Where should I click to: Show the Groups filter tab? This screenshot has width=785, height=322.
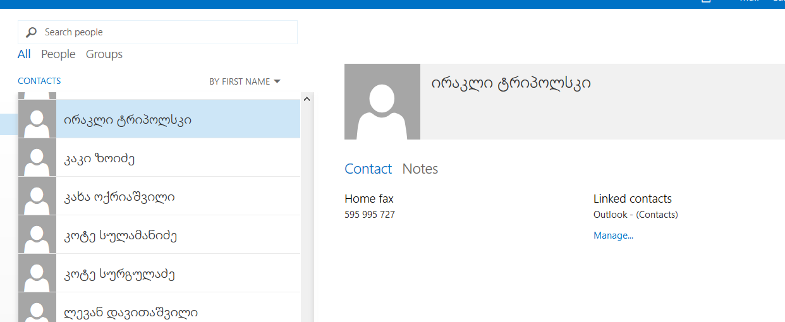pos(104,54)
